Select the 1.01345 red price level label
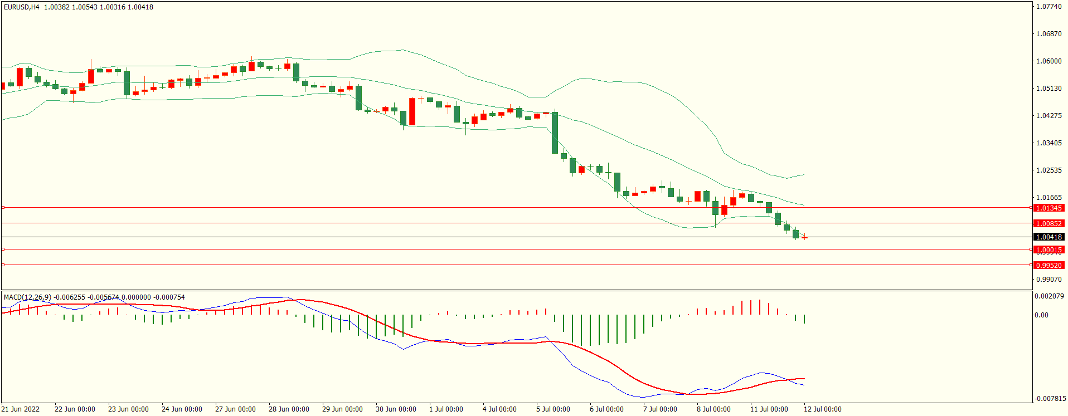Screen dimensions: 1068x416 tap(1048, 208)
